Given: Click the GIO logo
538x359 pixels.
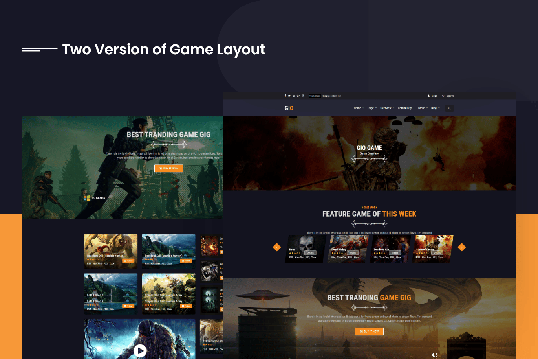Looking at the screenshot, I should (x=289, y=108).
